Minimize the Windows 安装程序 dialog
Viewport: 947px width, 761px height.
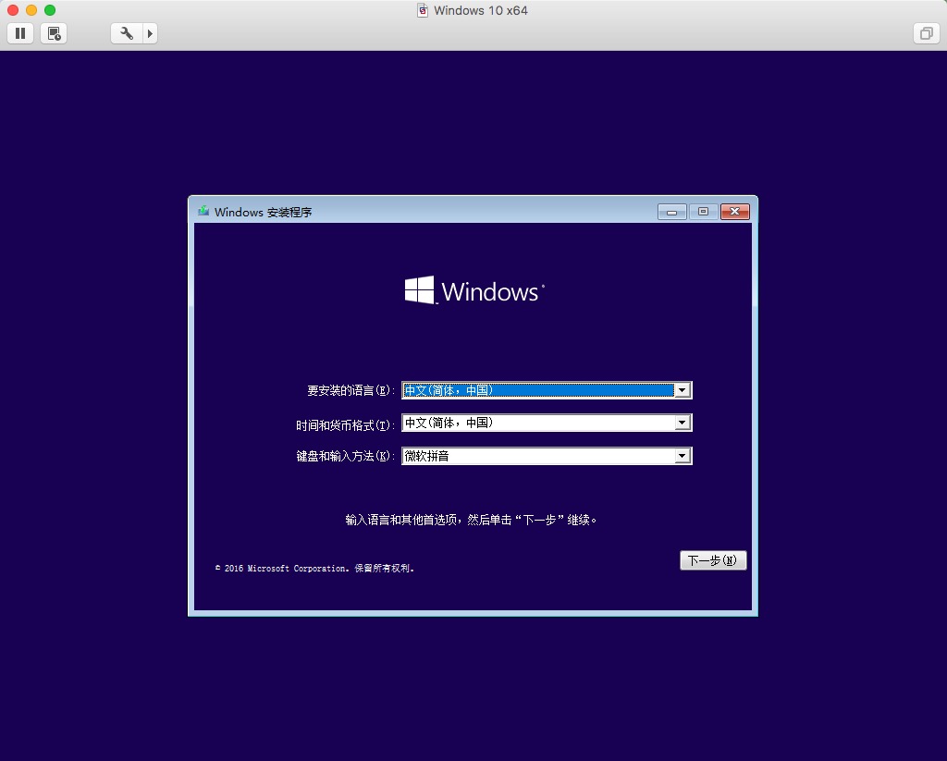[x=671, y=212]
